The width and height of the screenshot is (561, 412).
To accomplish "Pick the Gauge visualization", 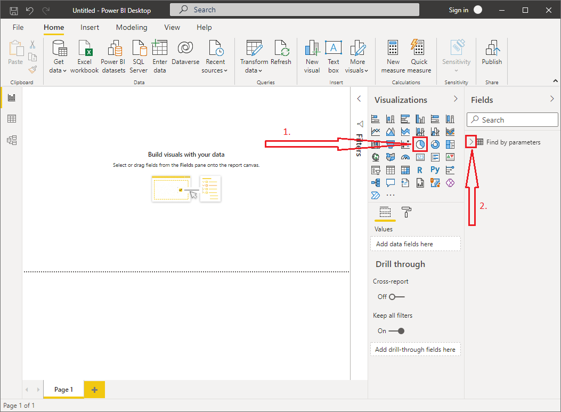I will point(405,157).
